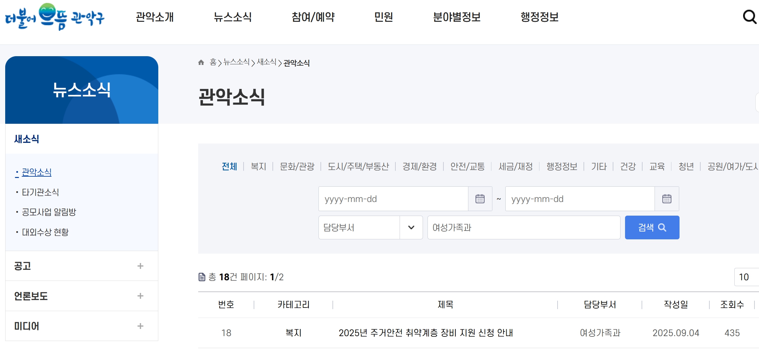Screen dimensions: 759x353
Task: Click the magnifier icon inside the 검색 button
Action: (x=662, y=227)
